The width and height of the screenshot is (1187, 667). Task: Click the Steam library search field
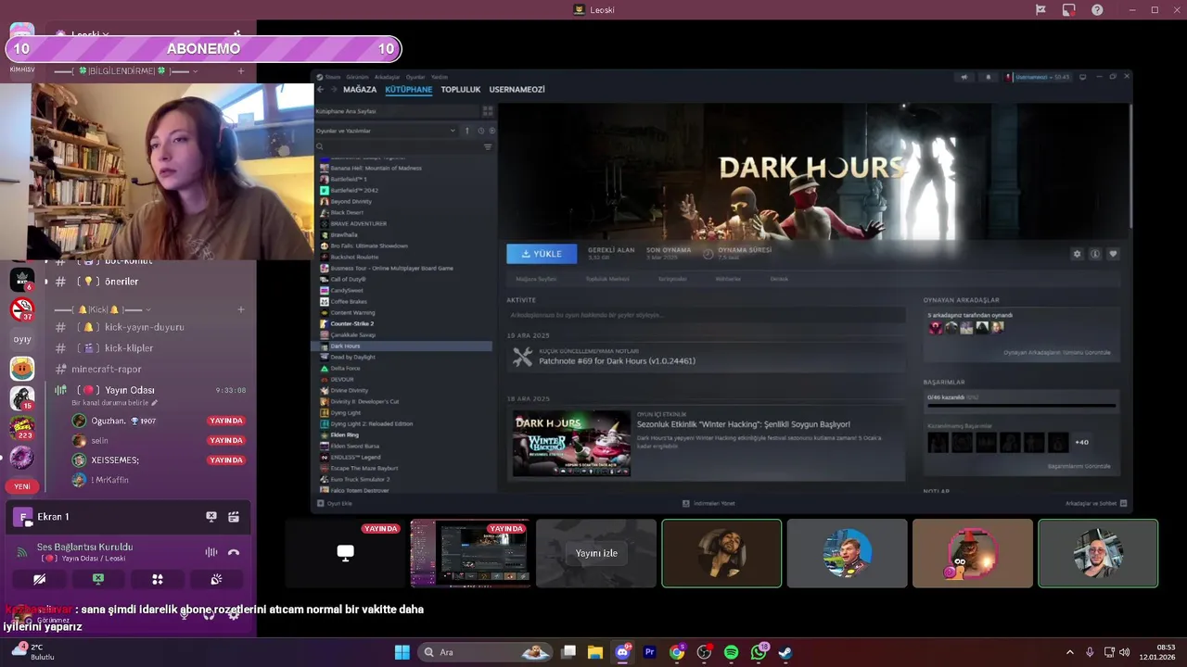pos(397,147)
